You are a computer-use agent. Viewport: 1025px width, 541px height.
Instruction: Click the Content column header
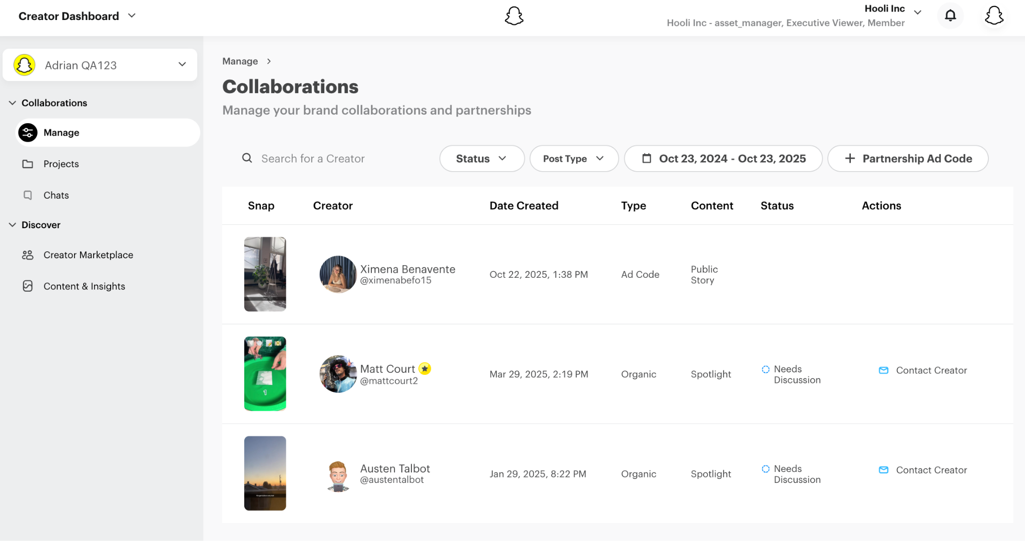pyautogui.click(x=712, y=206)
